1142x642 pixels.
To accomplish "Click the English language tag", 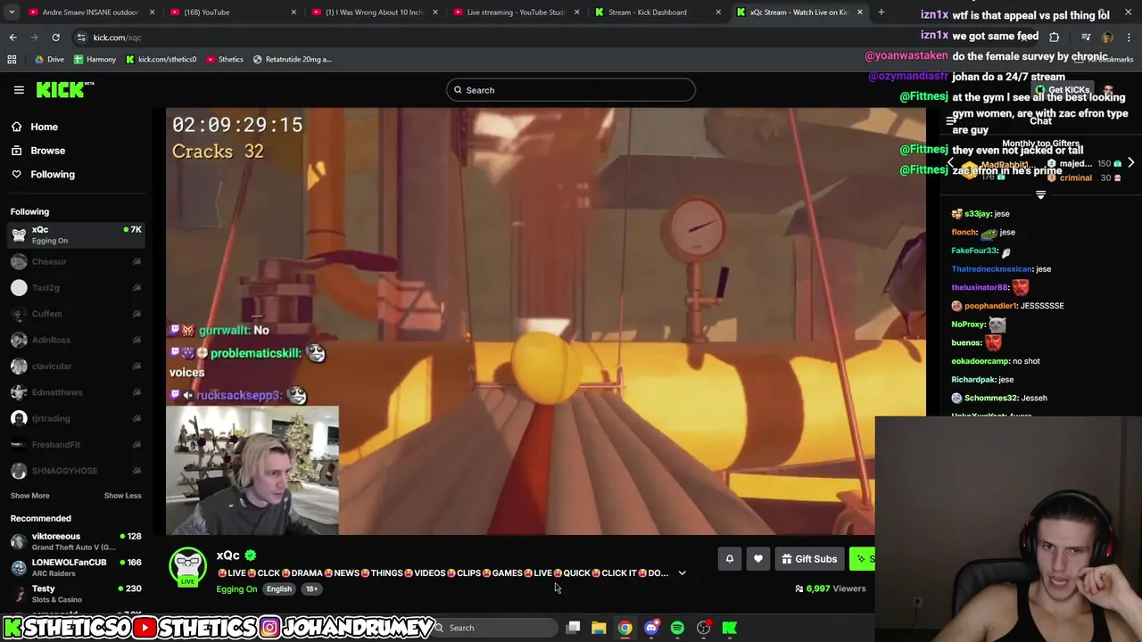I will click(278, 588).
